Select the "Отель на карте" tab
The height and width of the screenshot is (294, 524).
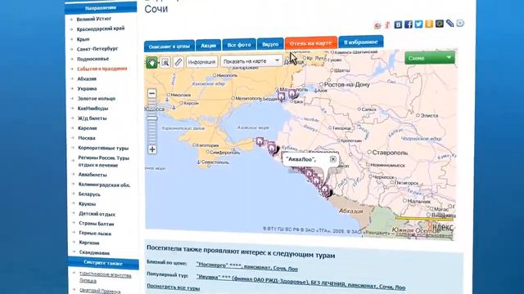311,43
